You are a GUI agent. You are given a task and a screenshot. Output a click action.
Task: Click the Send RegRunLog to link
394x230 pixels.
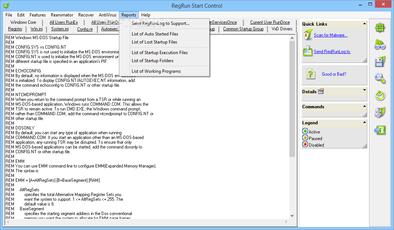click(x=332, y=52)
